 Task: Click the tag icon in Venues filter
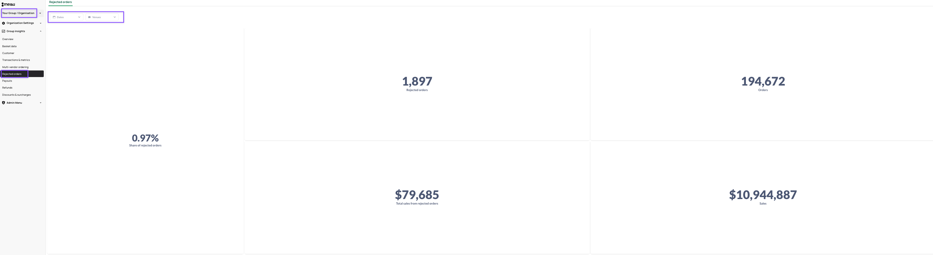[x=89, y=17]
